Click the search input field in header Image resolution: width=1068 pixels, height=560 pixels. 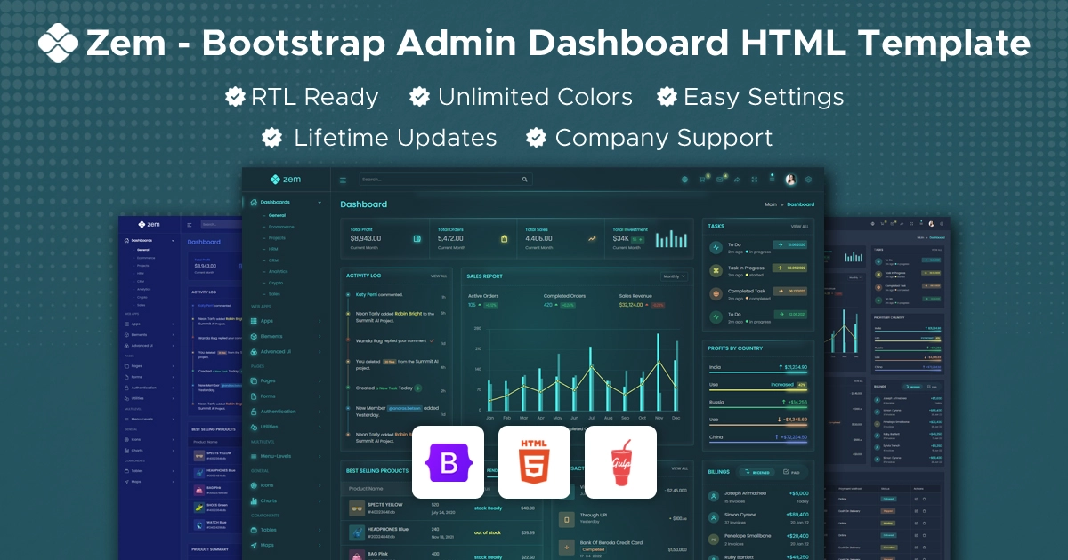tap(447, 180)
